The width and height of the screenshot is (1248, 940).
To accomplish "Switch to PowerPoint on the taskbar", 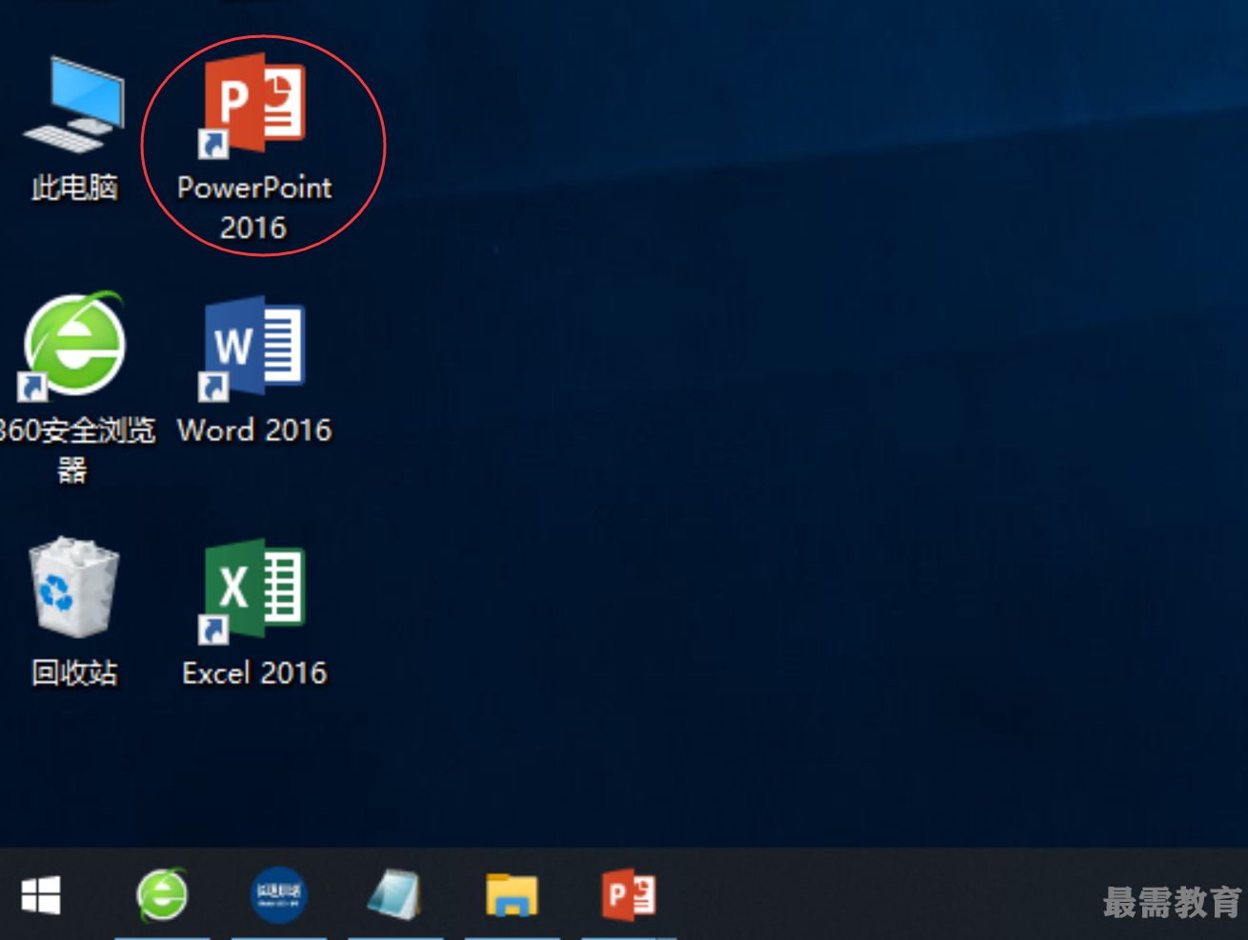I will pyautogui.click(x=629, y=895).
